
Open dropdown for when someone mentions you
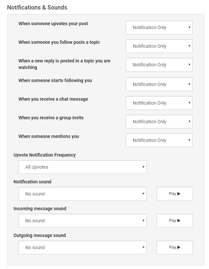coord(159,140)
